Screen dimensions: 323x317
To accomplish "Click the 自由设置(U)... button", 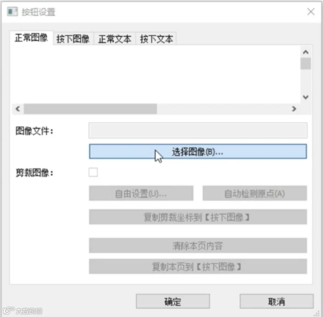I will point(141,194).
